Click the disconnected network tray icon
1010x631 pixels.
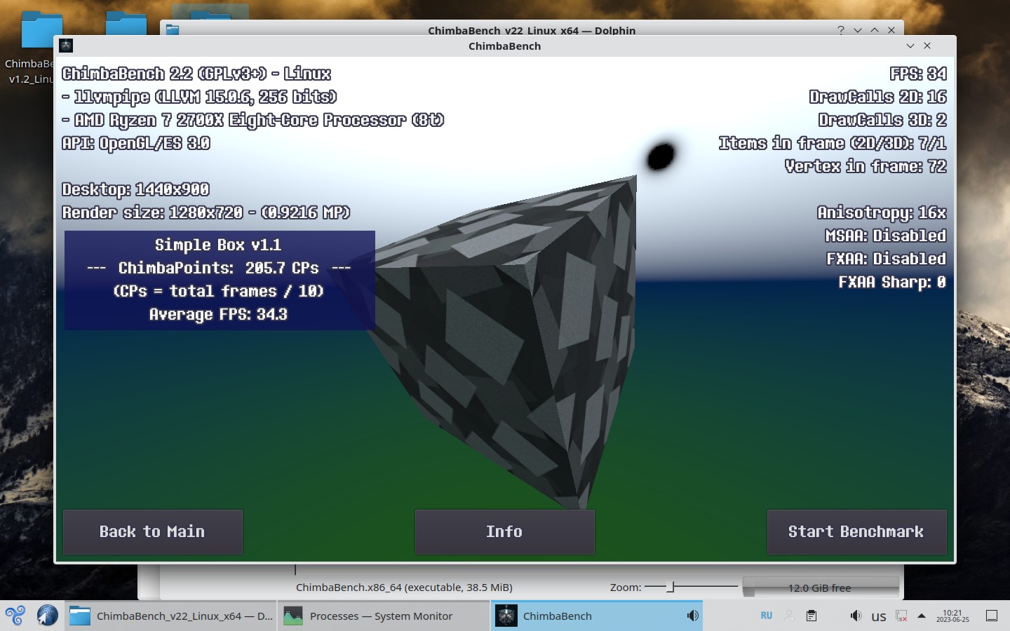(x=901, y=616)
